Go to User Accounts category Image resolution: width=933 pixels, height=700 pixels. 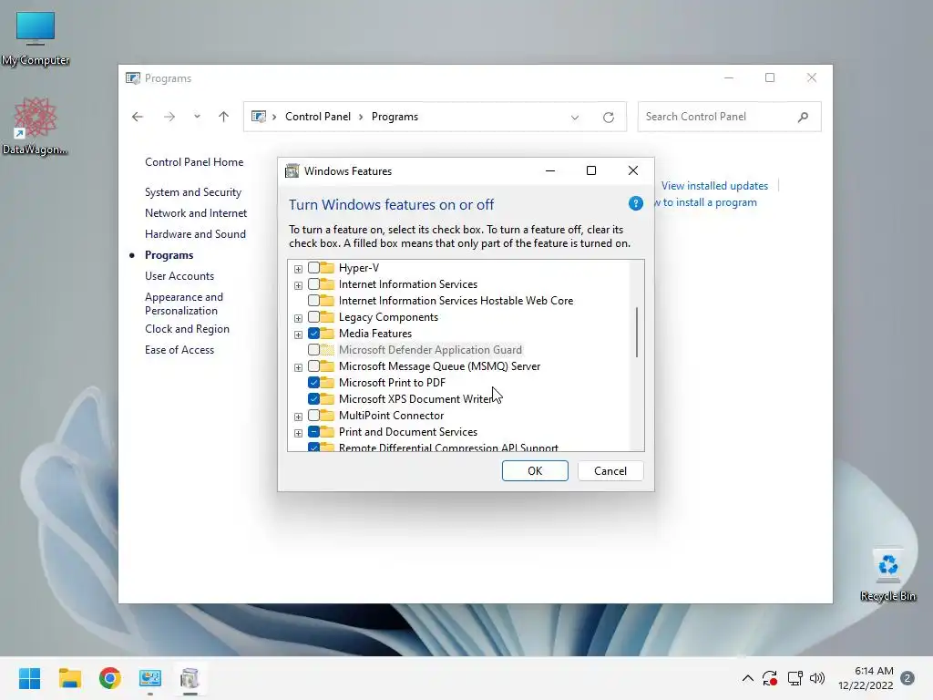click(179, 276)
